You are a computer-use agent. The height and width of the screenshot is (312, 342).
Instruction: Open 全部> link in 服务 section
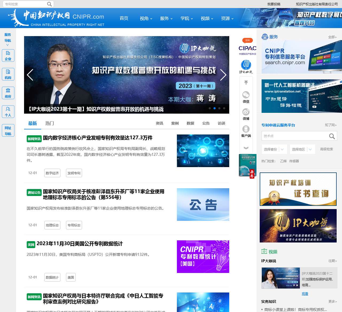tap(332, 37)
